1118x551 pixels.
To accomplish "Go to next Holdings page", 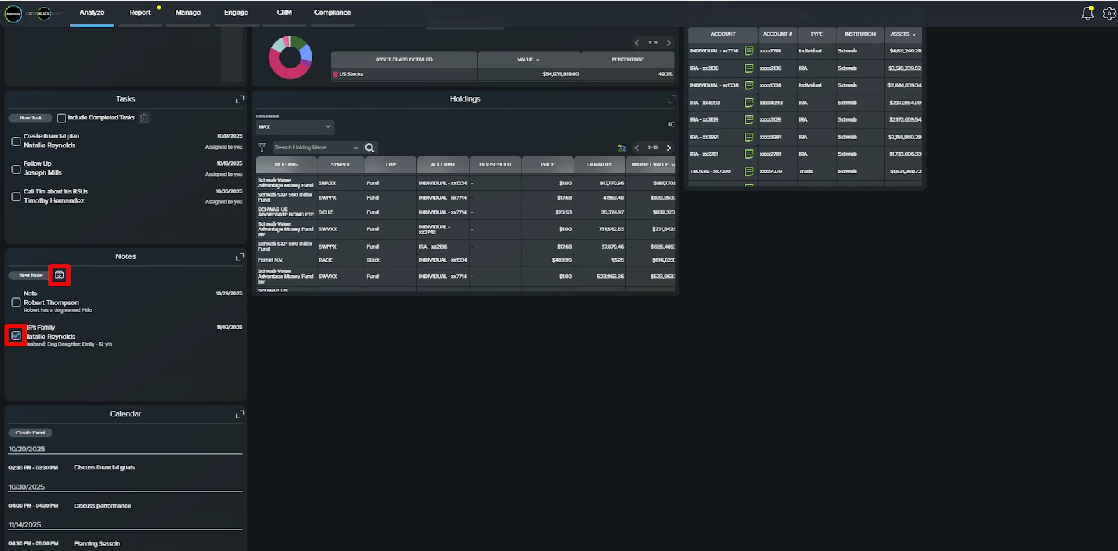I will 669,147.
